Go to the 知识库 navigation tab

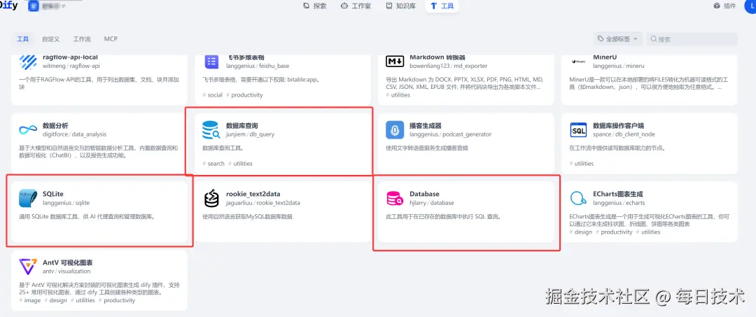[400, 6]
